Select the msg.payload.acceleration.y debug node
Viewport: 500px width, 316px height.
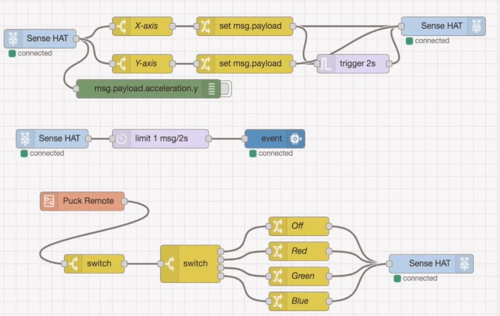[x=148, y=89]
